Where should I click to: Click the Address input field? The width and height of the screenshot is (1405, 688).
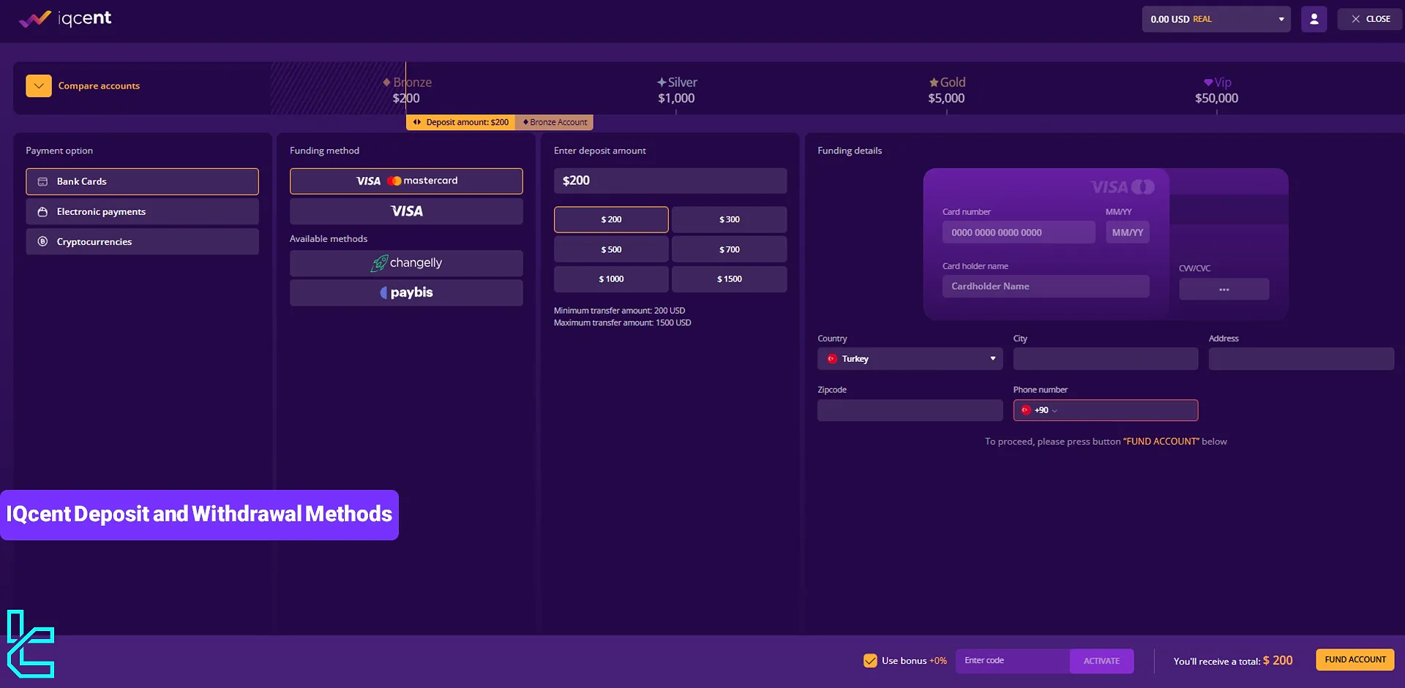tap(1301, 359)
